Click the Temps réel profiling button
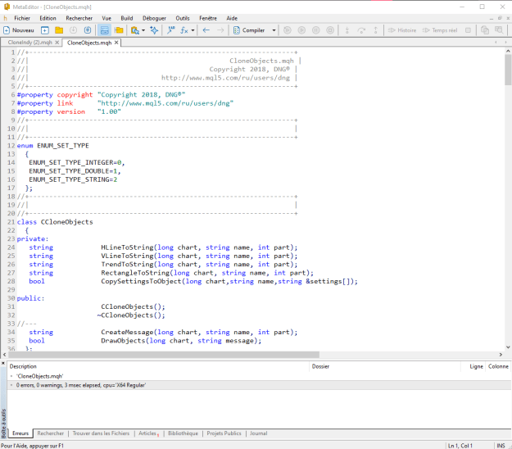Viewport: 512px width, 449px height. pos(440,30)
